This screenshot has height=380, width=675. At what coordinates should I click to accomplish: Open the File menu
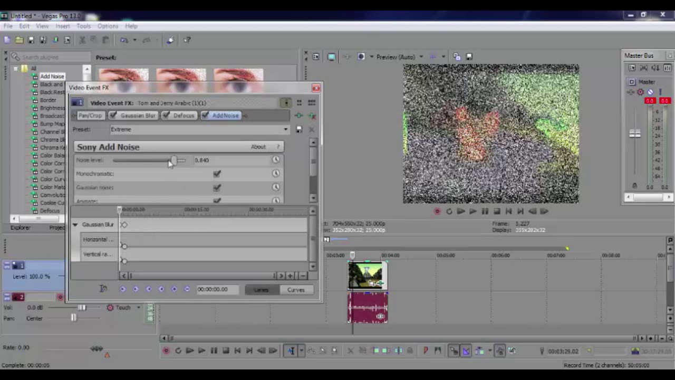pyautogui.click(x=8, y=26)
